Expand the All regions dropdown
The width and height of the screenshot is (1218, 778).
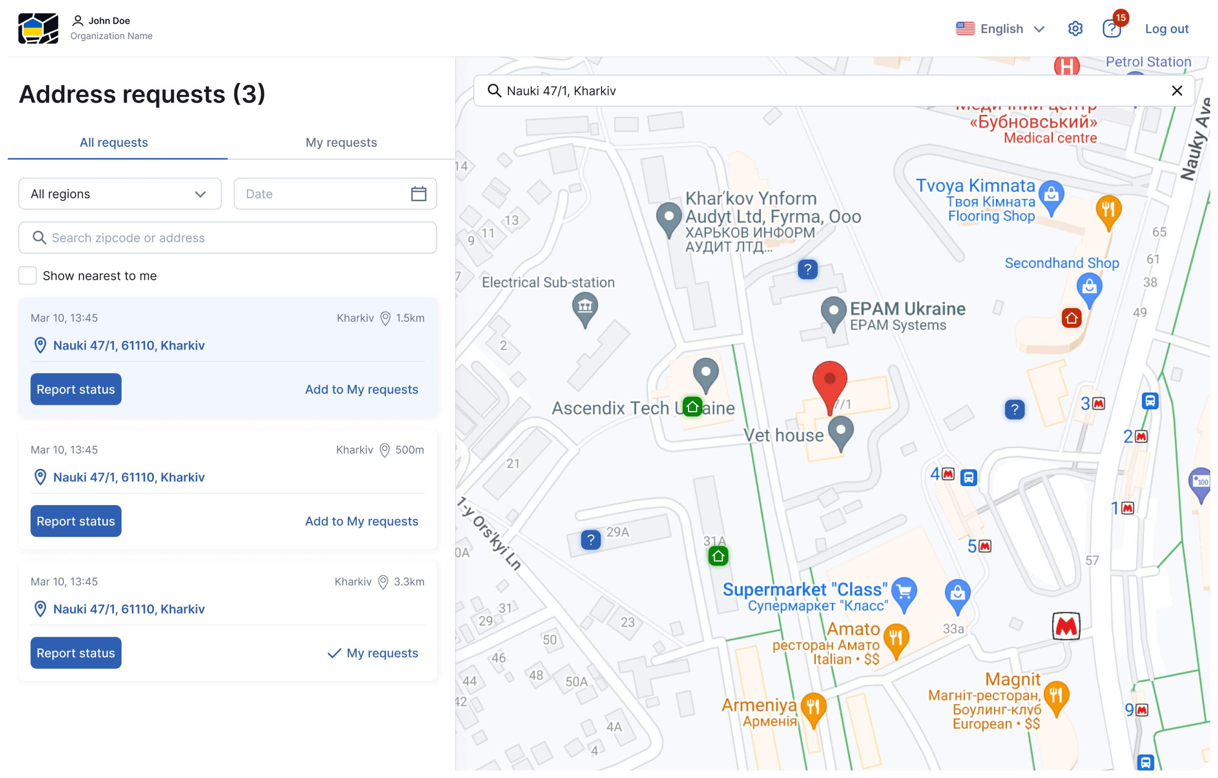click(120, 194)
